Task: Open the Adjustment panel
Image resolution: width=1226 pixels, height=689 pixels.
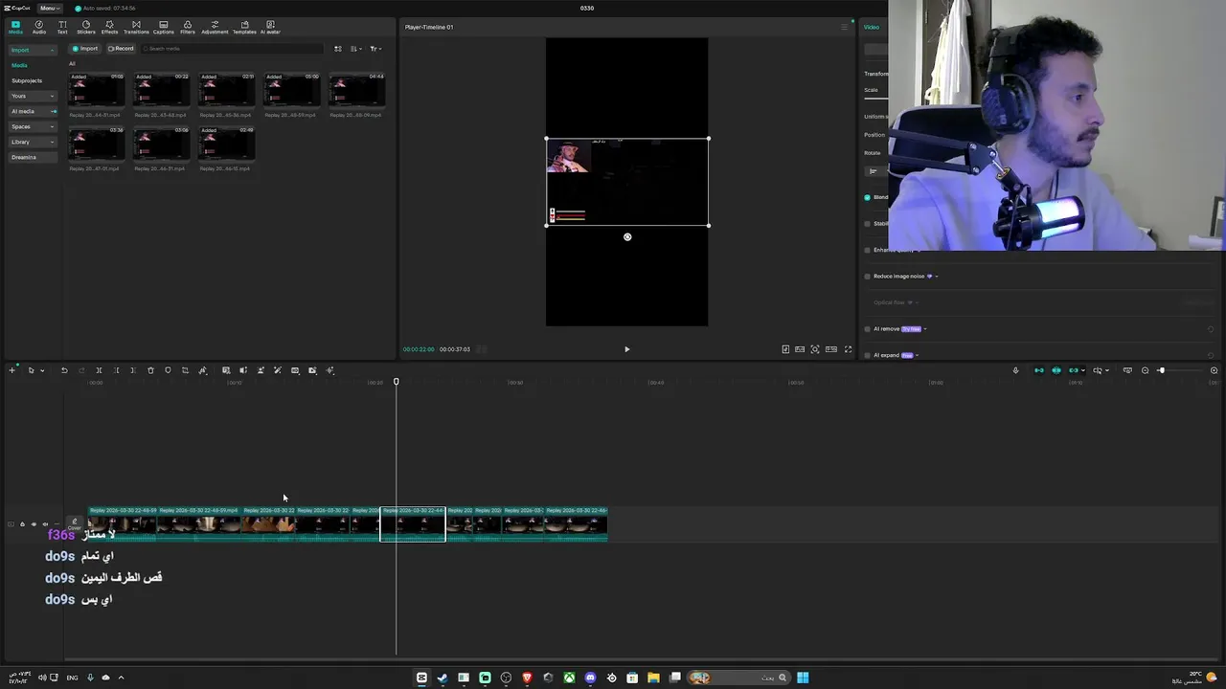Action: click(x=215, y=27)
